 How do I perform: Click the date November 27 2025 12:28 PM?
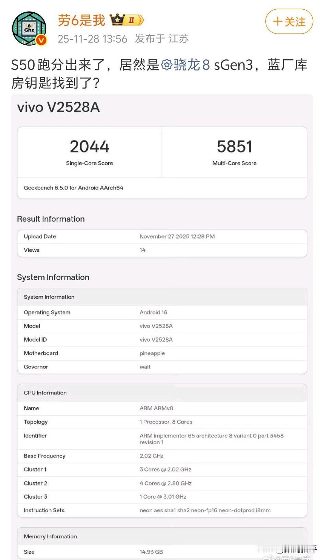(x=177, y=237)
